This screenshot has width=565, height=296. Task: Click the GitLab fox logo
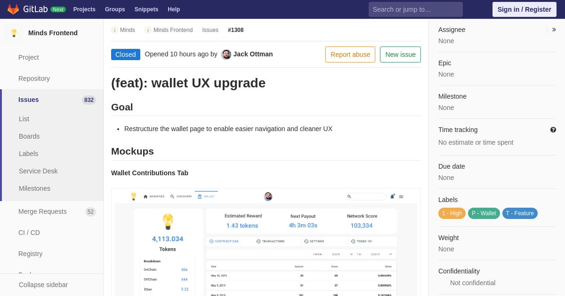pos(13,9)
